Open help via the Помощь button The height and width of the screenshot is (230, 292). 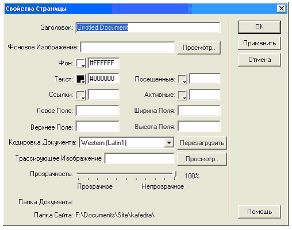[259, 212]
